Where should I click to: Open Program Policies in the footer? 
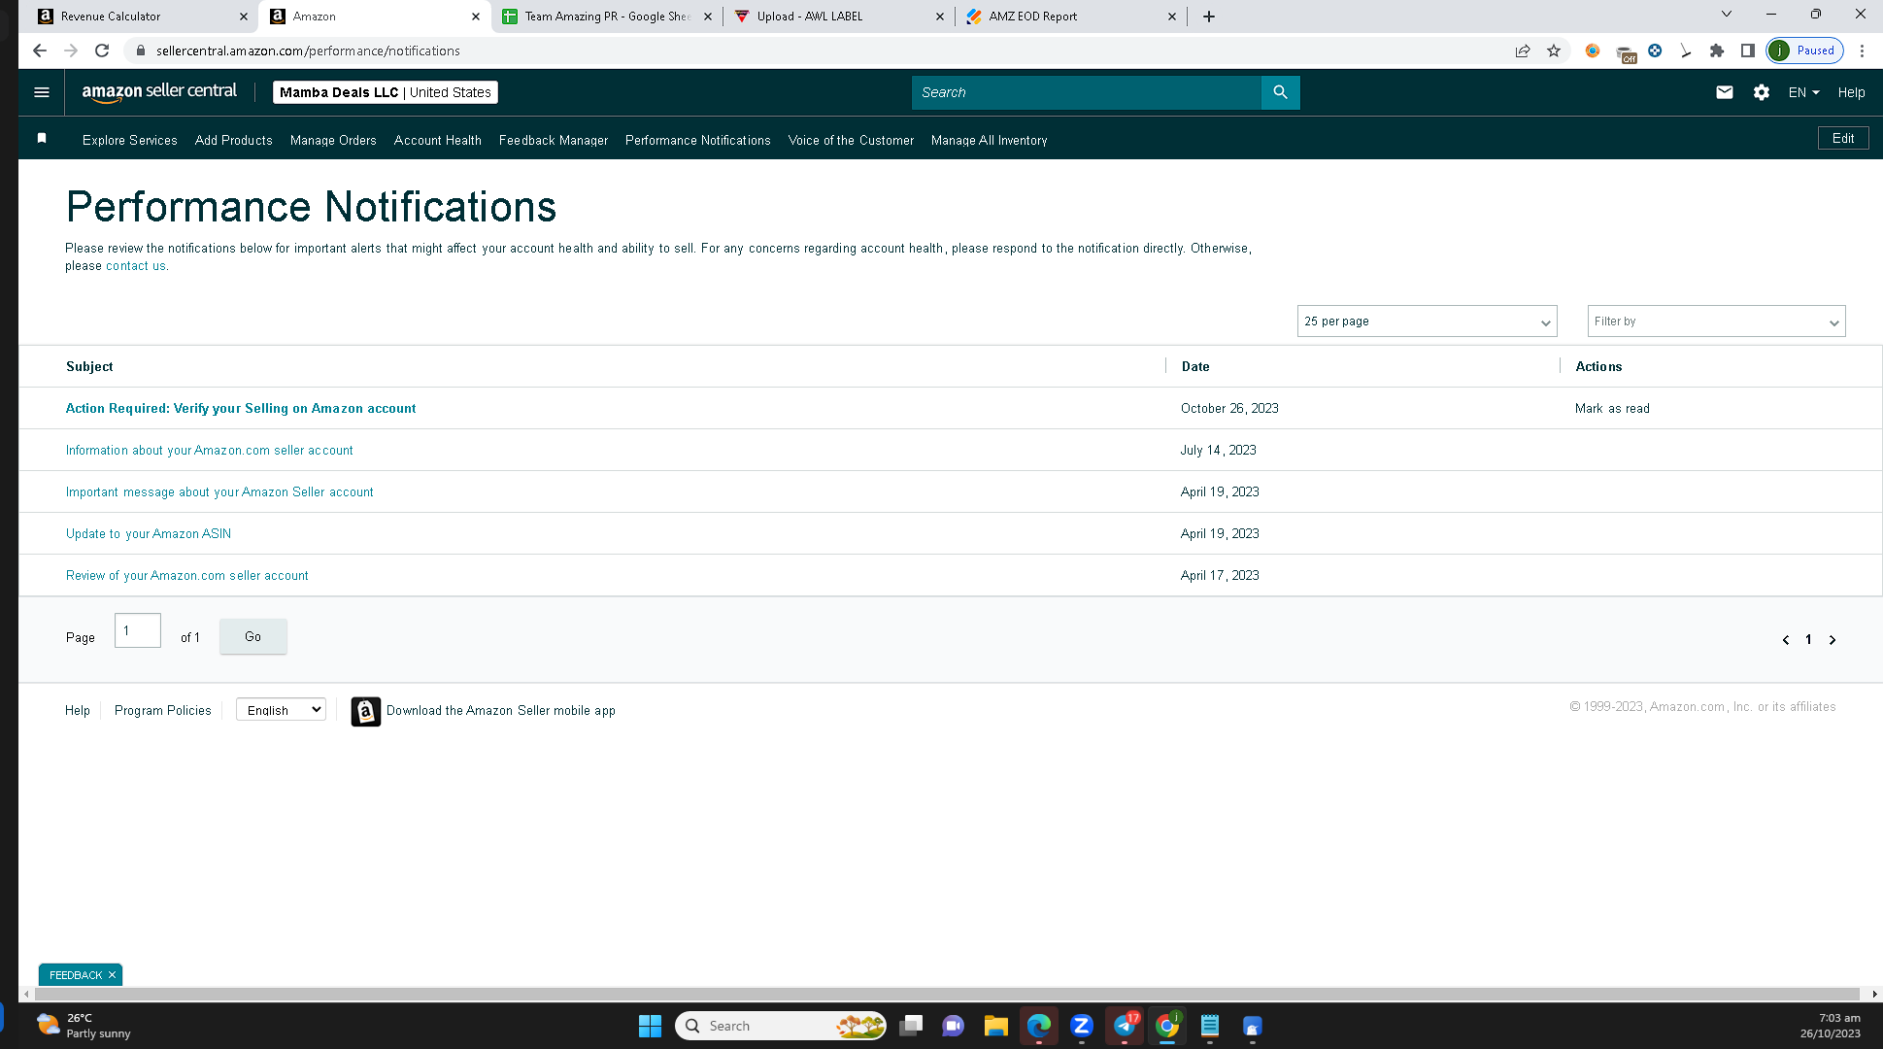click(x=162, y=710)
